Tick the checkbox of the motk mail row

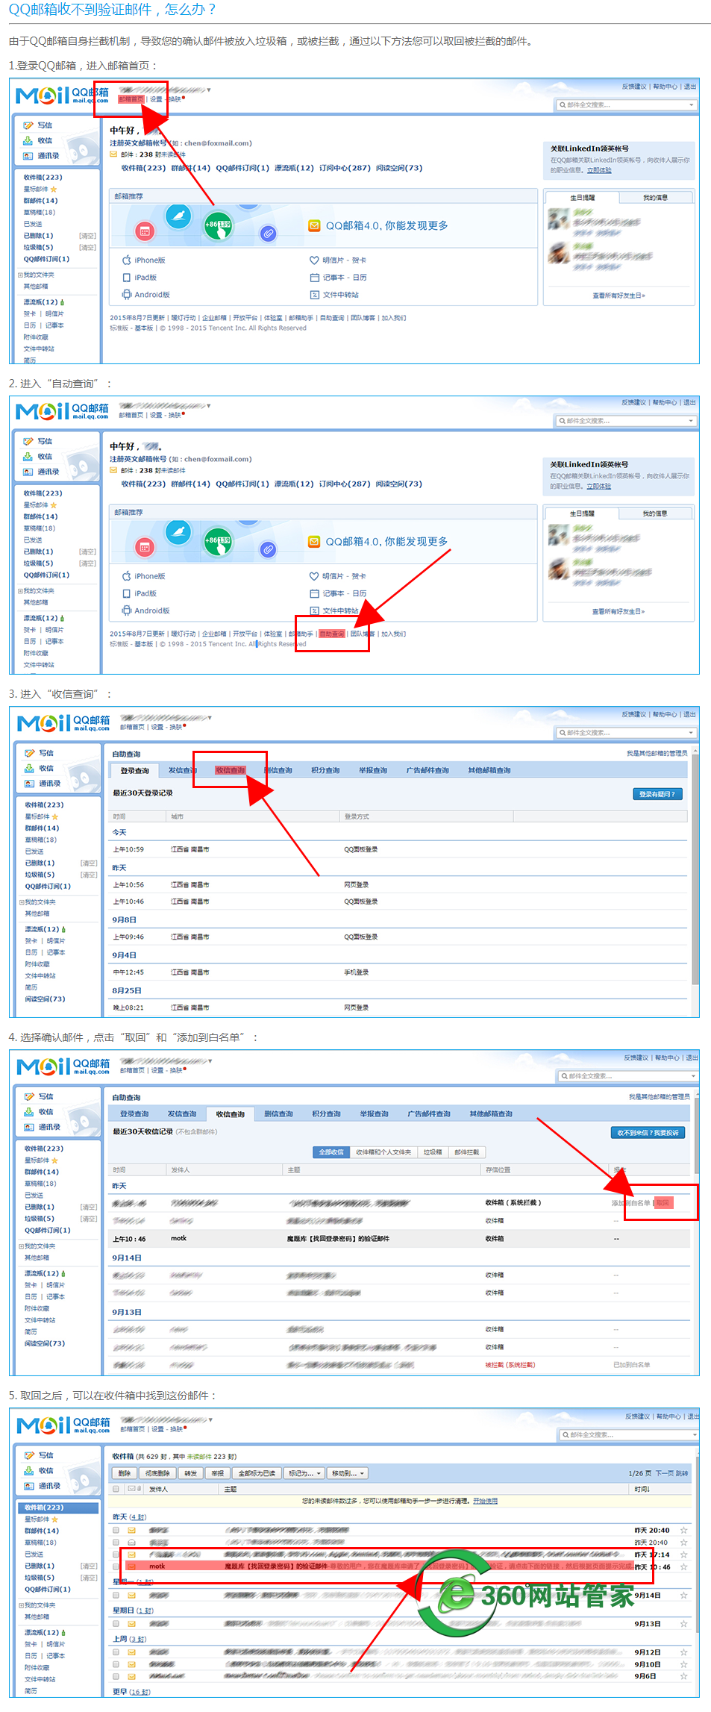pyautogui.click(x=116, y=1566)
